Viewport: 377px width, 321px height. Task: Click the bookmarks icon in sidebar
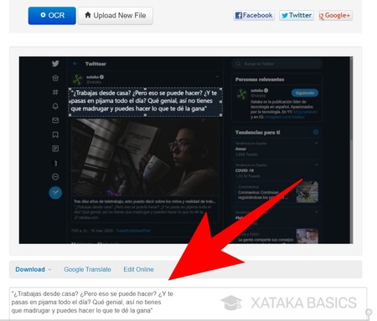tap(55, 135)
